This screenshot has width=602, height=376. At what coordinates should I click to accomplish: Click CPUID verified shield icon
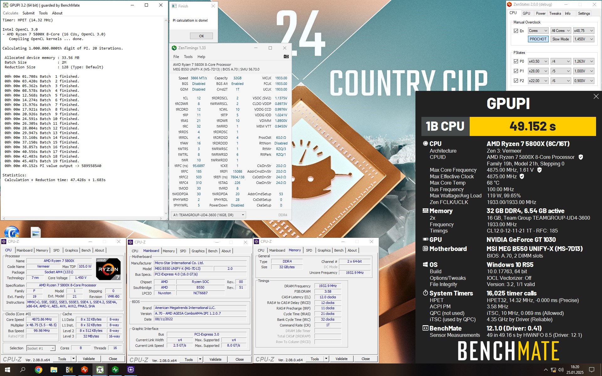pos(581,157)
